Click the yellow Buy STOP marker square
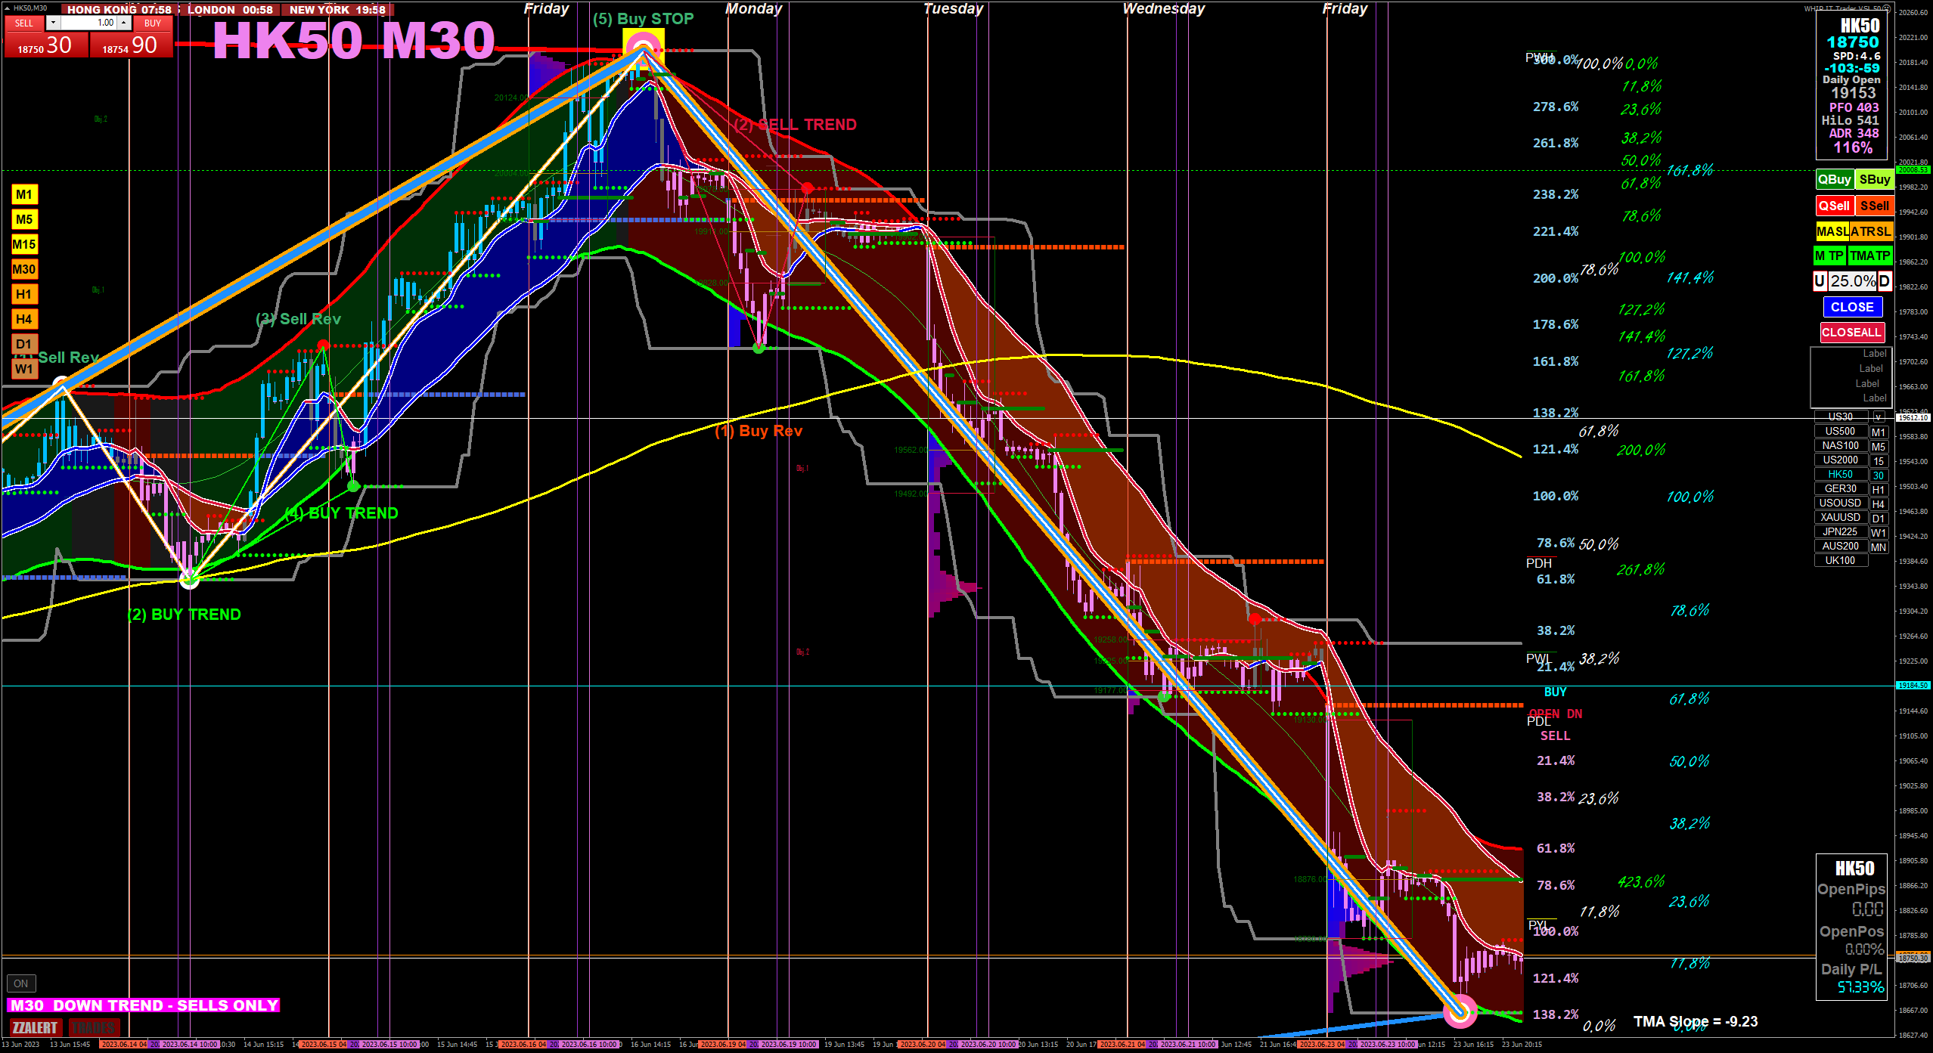The width and height of the screenshot is (1933, 1053). pos(643,45)
